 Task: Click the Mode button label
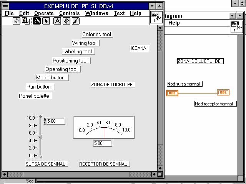52,77
